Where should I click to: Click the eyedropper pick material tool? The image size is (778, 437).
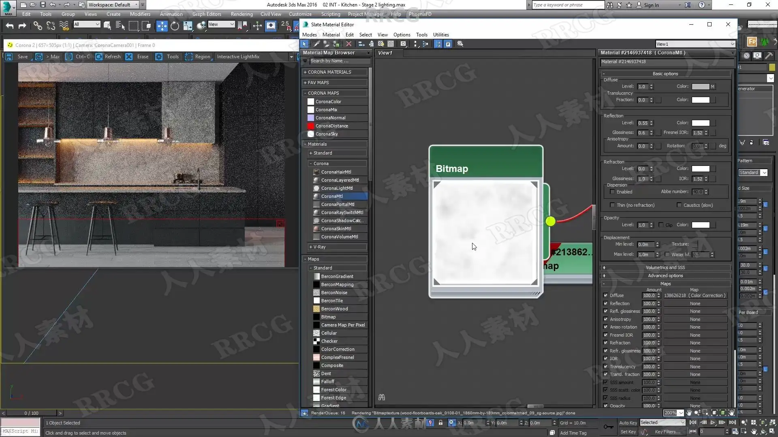[316, 44]
